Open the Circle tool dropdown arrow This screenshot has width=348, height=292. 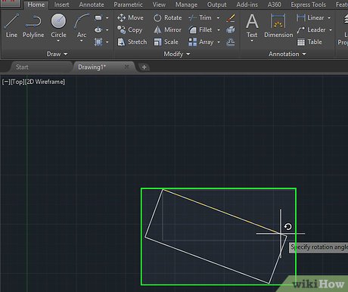(x=58, y=41)
